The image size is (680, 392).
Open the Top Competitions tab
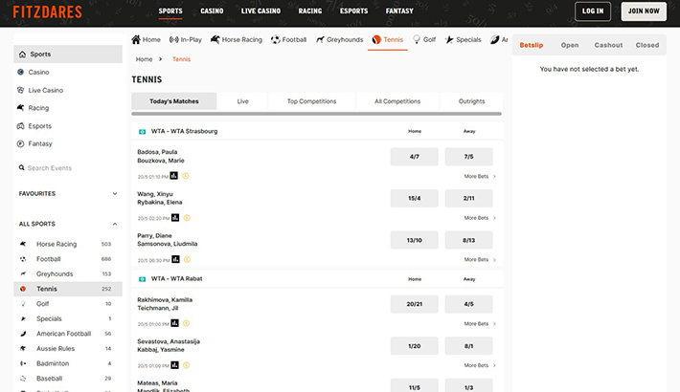(x=311, y=101)
